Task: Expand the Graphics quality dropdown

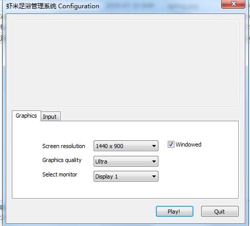Action: pos(126,162)
